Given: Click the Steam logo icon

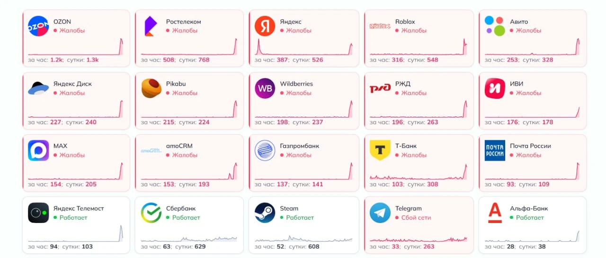Looking at the screenshot, I should [x=265, y=213].
